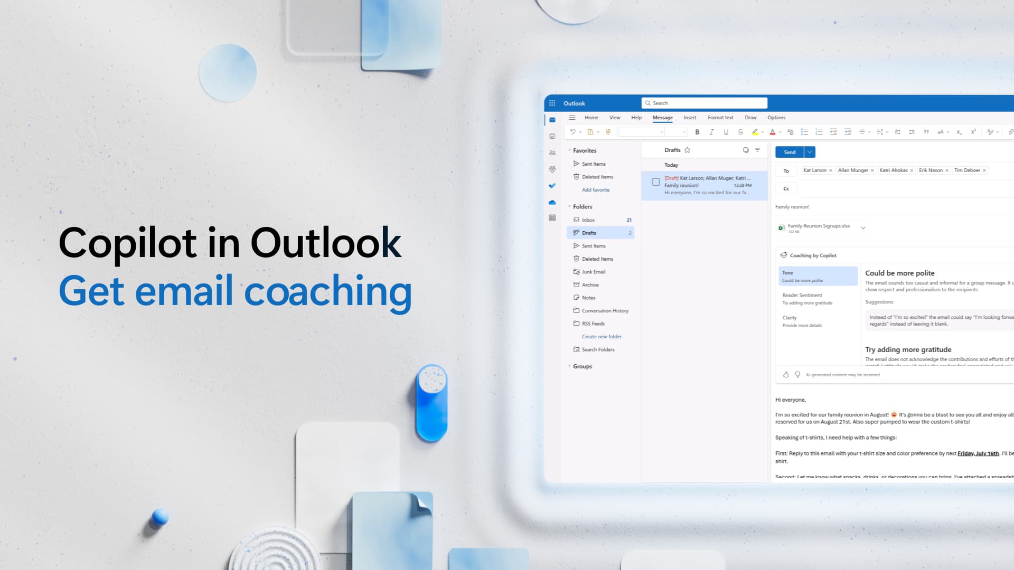This screenshot has width=1014, height=570.
Task: Click the Strikethrough formatting icon
Action: (739, 132)
